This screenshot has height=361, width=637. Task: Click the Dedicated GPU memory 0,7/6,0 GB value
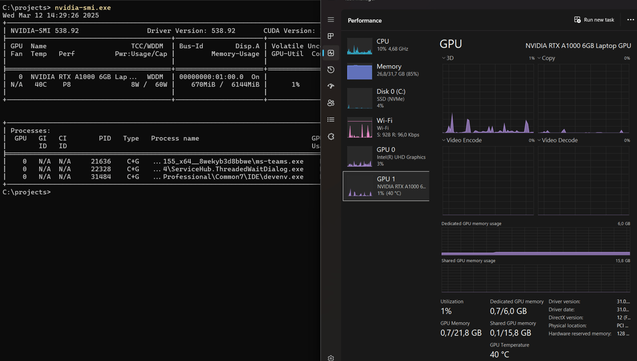(508, 311)
